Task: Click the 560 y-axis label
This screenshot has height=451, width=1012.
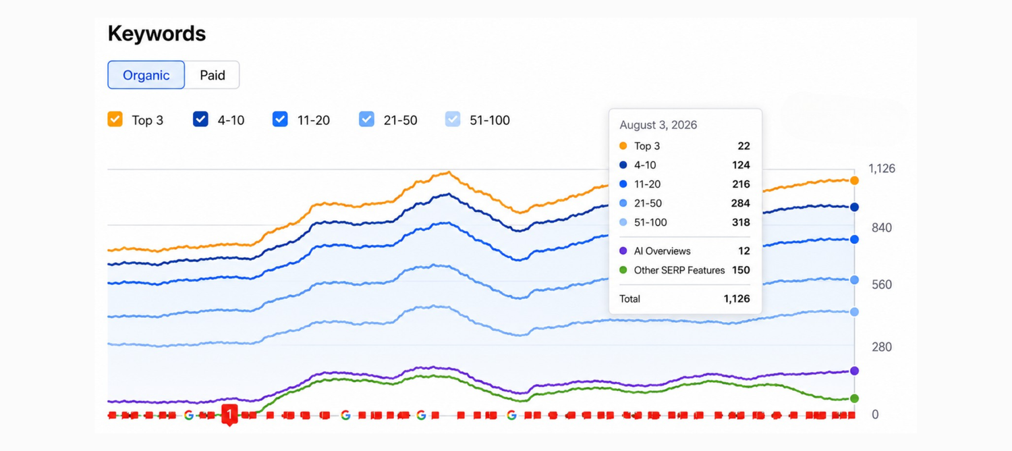Action: [882, 284]
